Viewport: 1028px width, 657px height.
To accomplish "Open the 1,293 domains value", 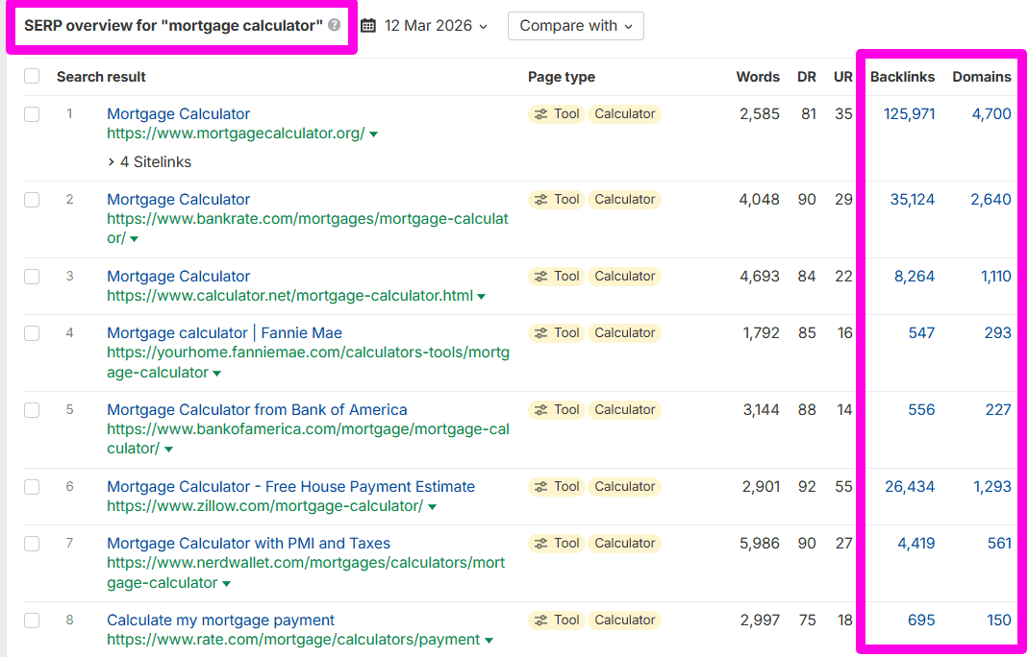I will click(x=992, y=486).
